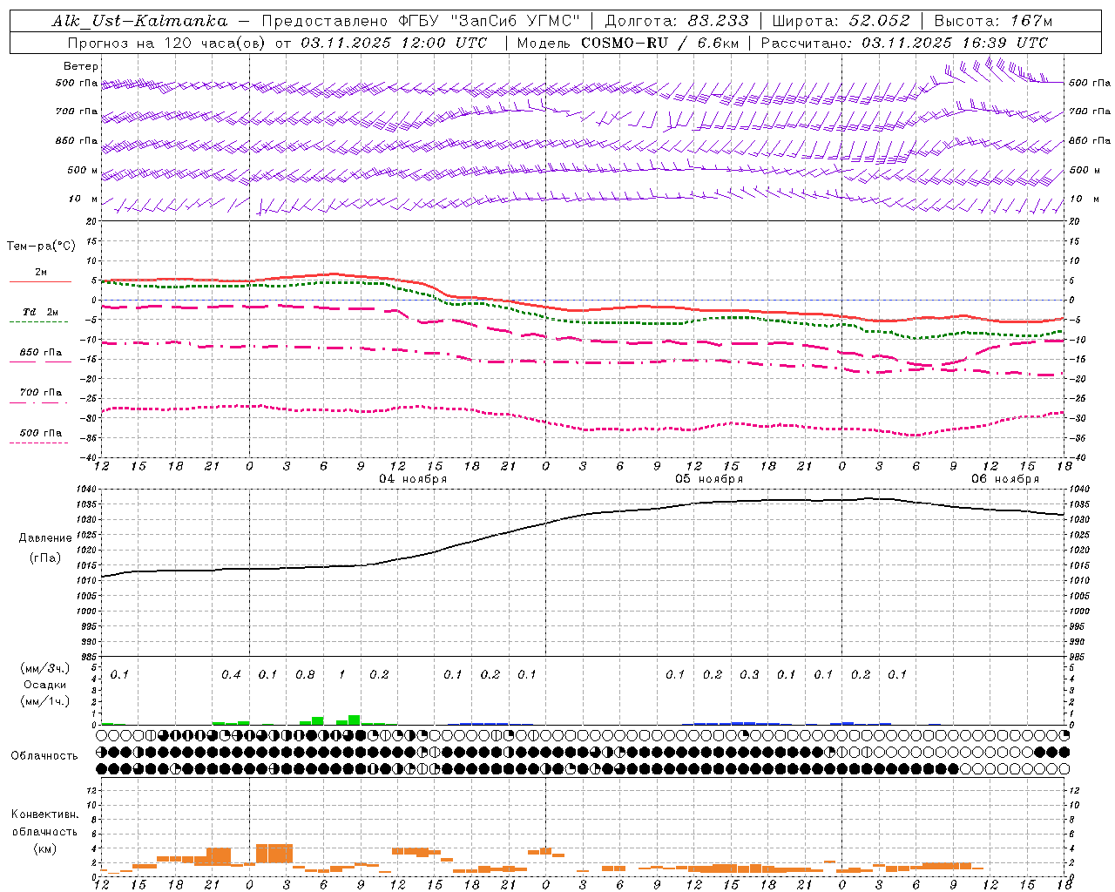Click the 04 ноября date label

pyautogui.click(x=413, y=479)
